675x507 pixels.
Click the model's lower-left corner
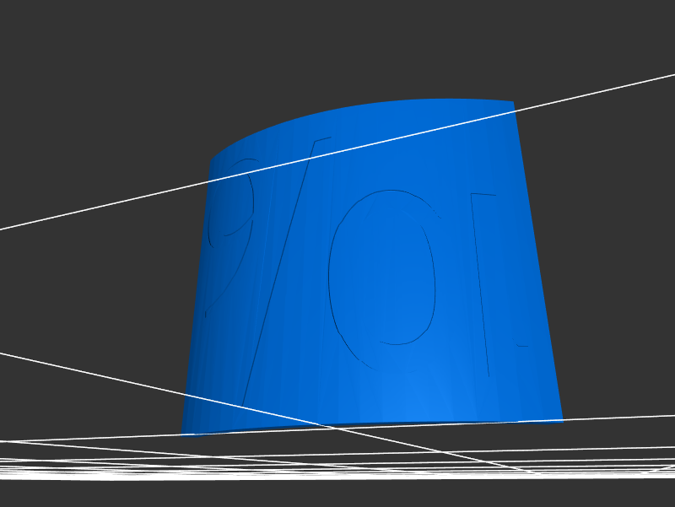click(184, 434)
